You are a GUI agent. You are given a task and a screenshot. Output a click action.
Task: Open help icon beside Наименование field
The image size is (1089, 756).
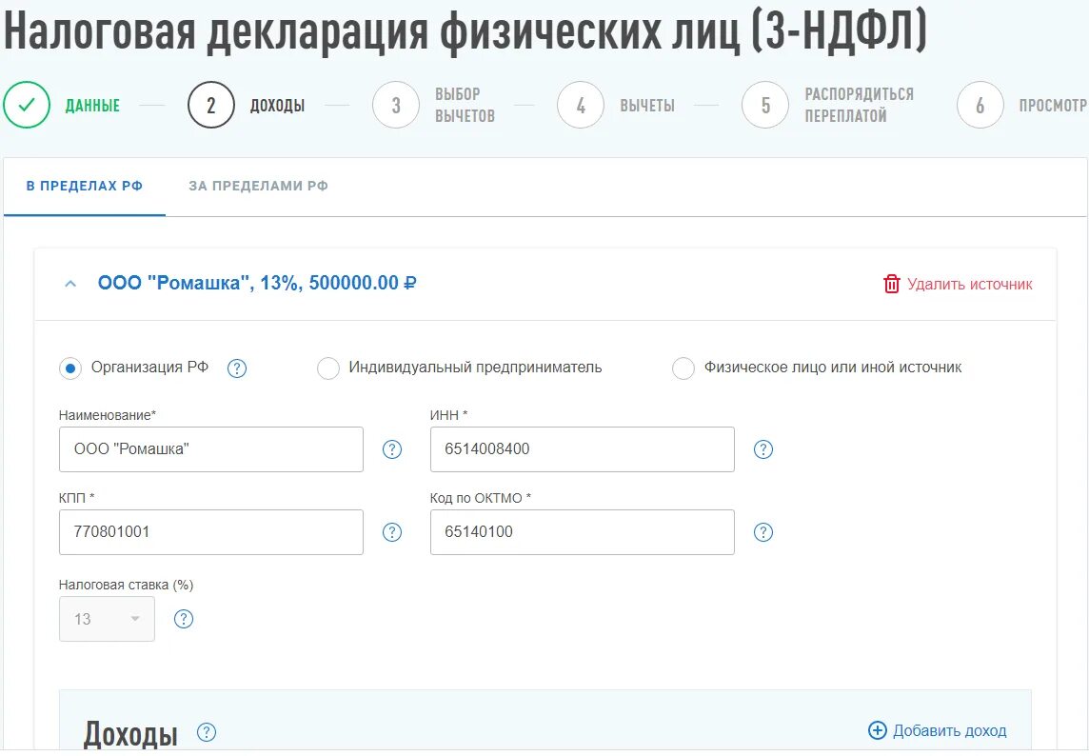pos(392,449)
